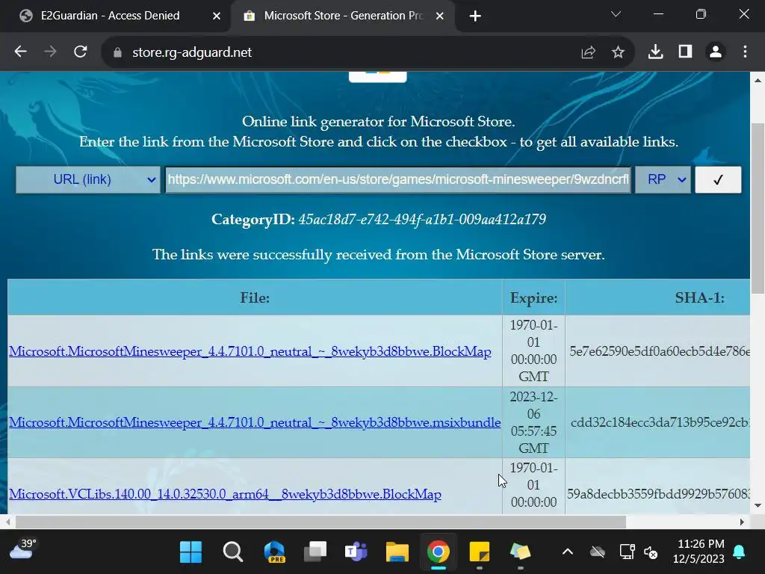Screen dimensions: 765x574
Task: Reload the current page
Action: pyautogui.click(x=81, y=52)
